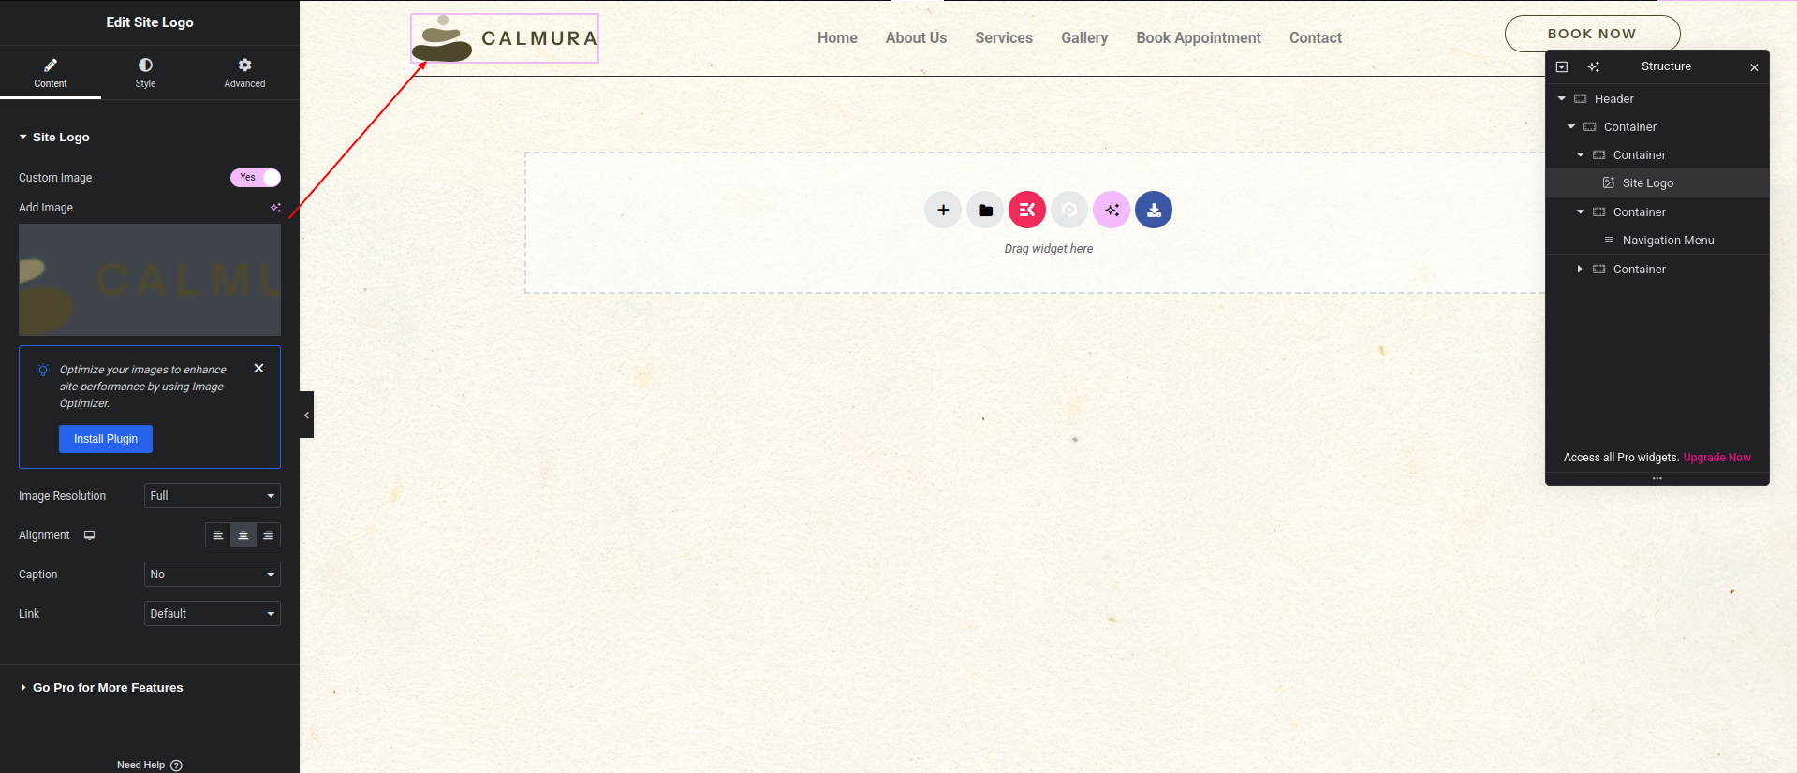Expand Go Pro for More Features section

[x=108, y=688]
